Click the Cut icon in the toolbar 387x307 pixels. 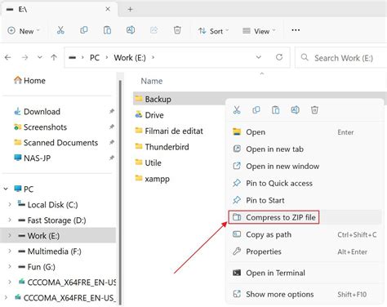coord(60,30)
